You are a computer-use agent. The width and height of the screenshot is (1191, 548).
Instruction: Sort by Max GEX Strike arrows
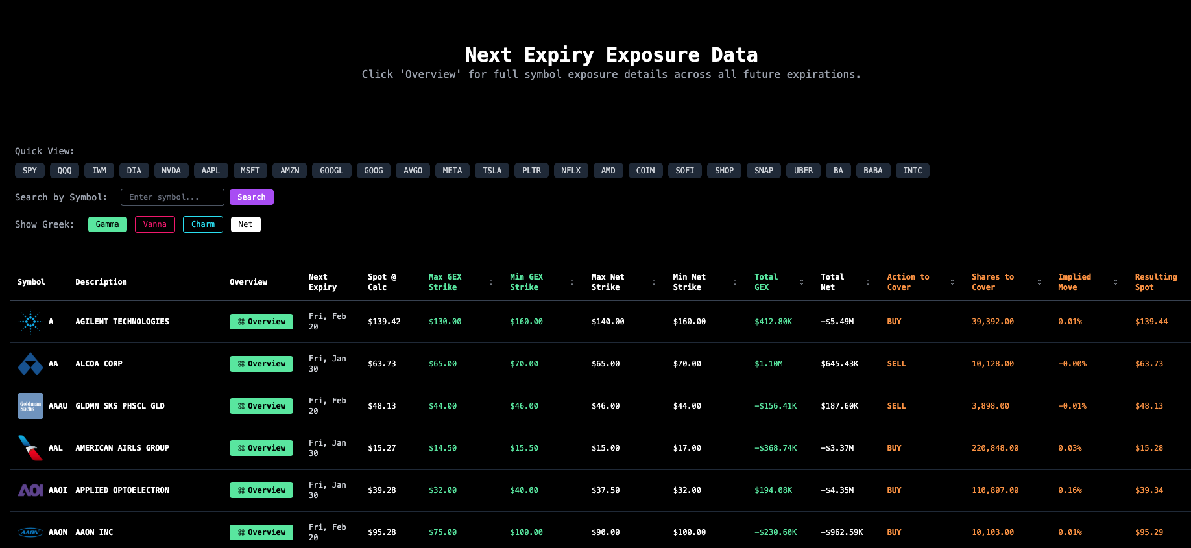pyautogui.click(x=491, y=282)
